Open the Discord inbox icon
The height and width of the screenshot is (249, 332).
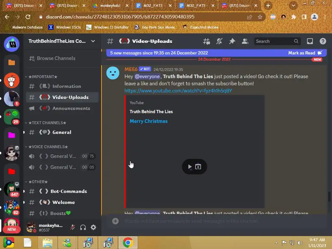coord(310,41)
